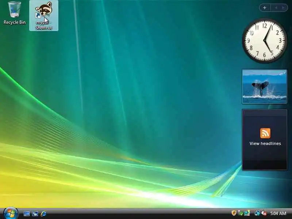Click the analog clock gadget
The image size is (292, 219).
[x=264, y=41]
